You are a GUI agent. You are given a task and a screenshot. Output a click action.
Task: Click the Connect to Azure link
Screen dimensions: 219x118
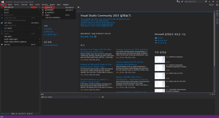coord(88,37)
